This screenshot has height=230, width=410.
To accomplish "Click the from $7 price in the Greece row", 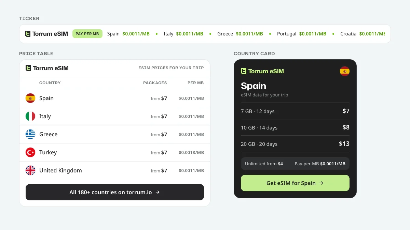I will coord(159,134).
